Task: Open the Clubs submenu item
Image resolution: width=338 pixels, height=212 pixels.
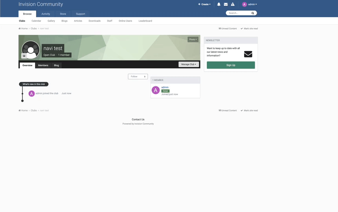Action: (x=22, y=21)
